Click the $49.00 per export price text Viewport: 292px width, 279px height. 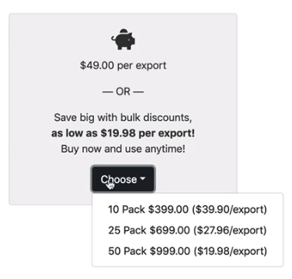coord(123,65)
